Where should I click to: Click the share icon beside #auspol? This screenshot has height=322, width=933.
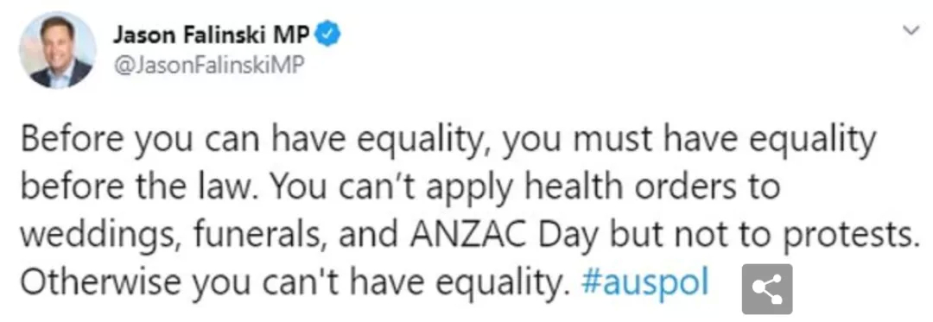767,288
